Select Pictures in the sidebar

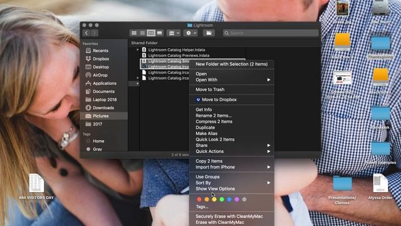point(104,116)
